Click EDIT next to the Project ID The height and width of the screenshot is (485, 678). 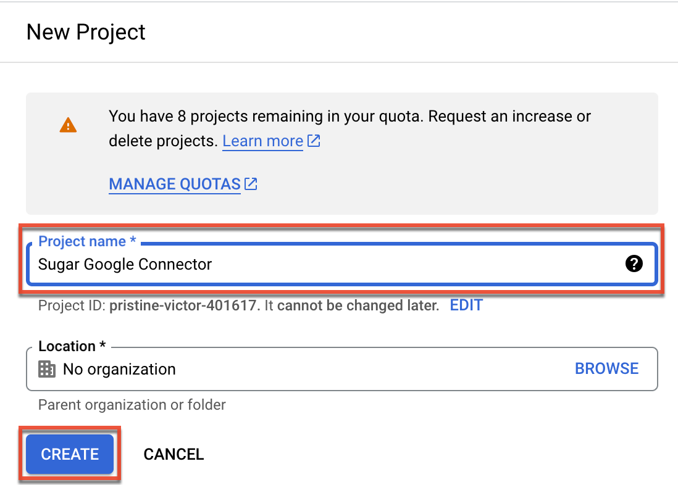[x=466, y=305]
